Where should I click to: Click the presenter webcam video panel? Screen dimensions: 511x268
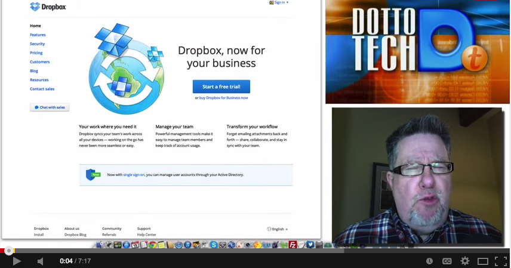click(x=417, y=175)
